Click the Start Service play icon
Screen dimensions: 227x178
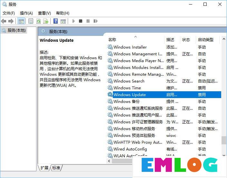point(74,21)
